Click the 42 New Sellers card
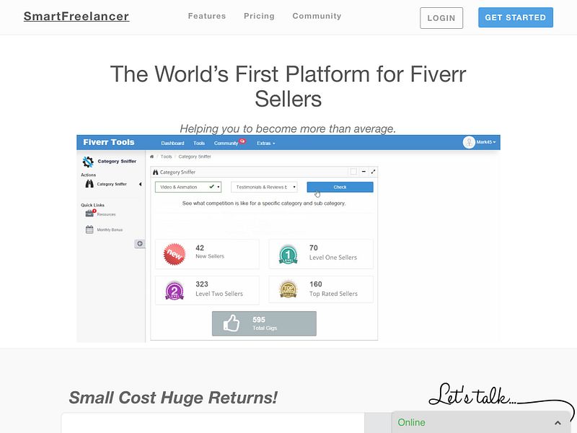 click(x=207, y=254)
